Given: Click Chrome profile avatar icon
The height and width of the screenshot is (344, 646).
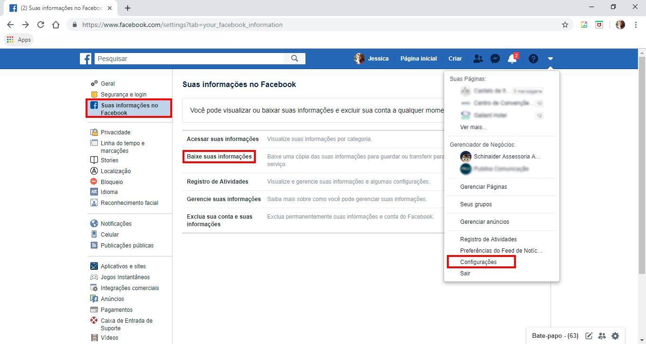Looking at the screenshot, I should [620, 25].
